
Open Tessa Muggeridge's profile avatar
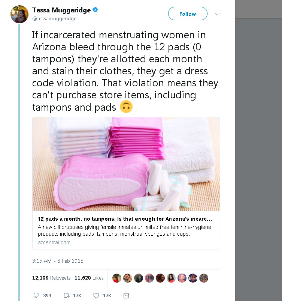pyautogui.click(x=19, y=14)
